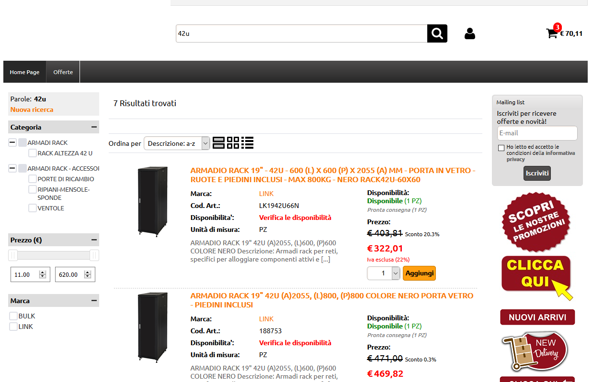
Task: Collapse the Categoria filter section
Action: click(94, 127)
